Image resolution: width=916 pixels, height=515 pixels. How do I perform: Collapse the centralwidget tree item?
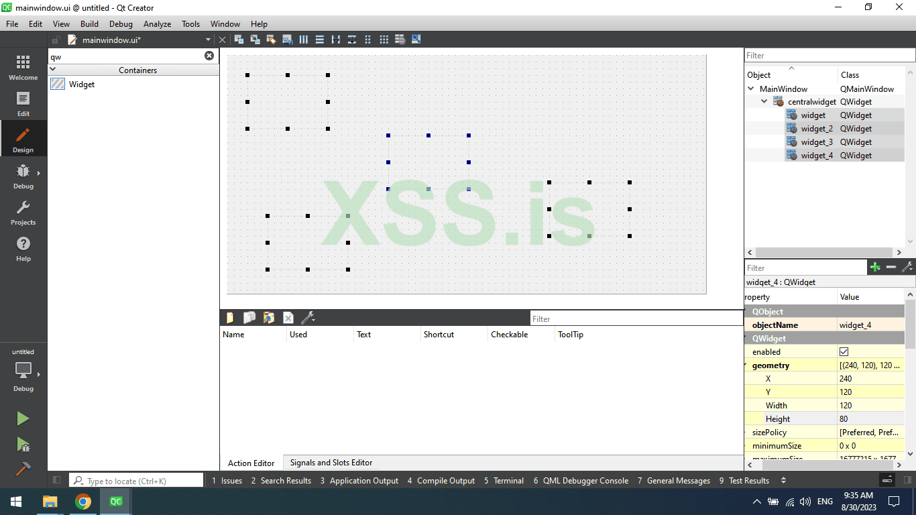click(x=764, y=101)
